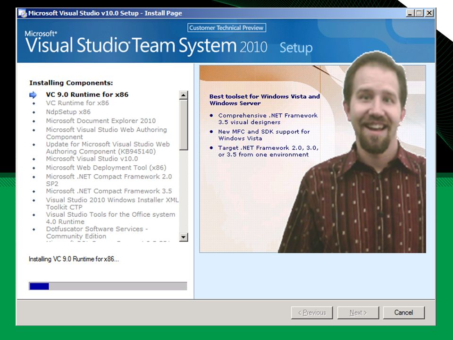453x340 pixels.
Task: Select 'Microsoft Visual Studio Web Authoring Component'
Action: tap(106, 133)
